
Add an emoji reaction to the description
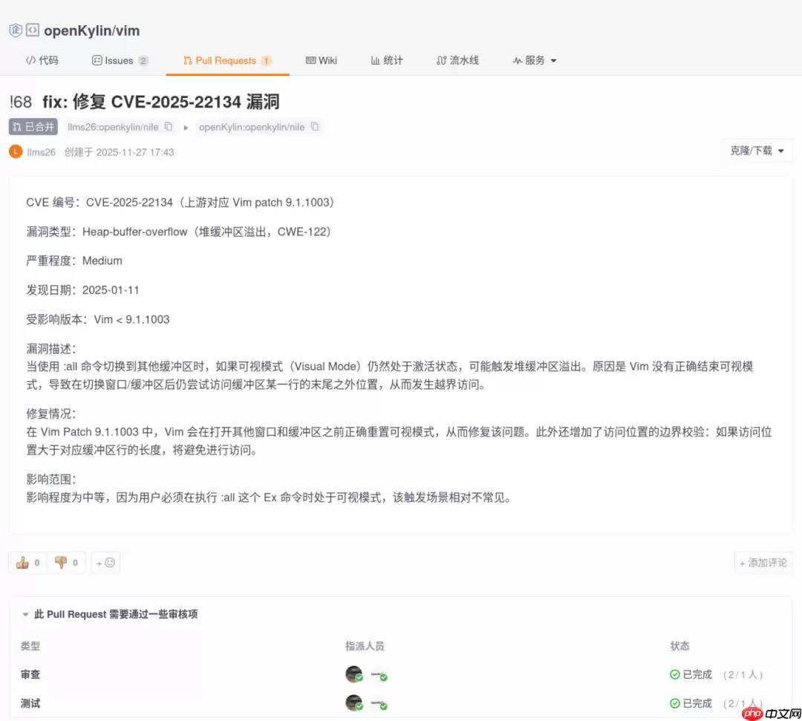[105, 562]
